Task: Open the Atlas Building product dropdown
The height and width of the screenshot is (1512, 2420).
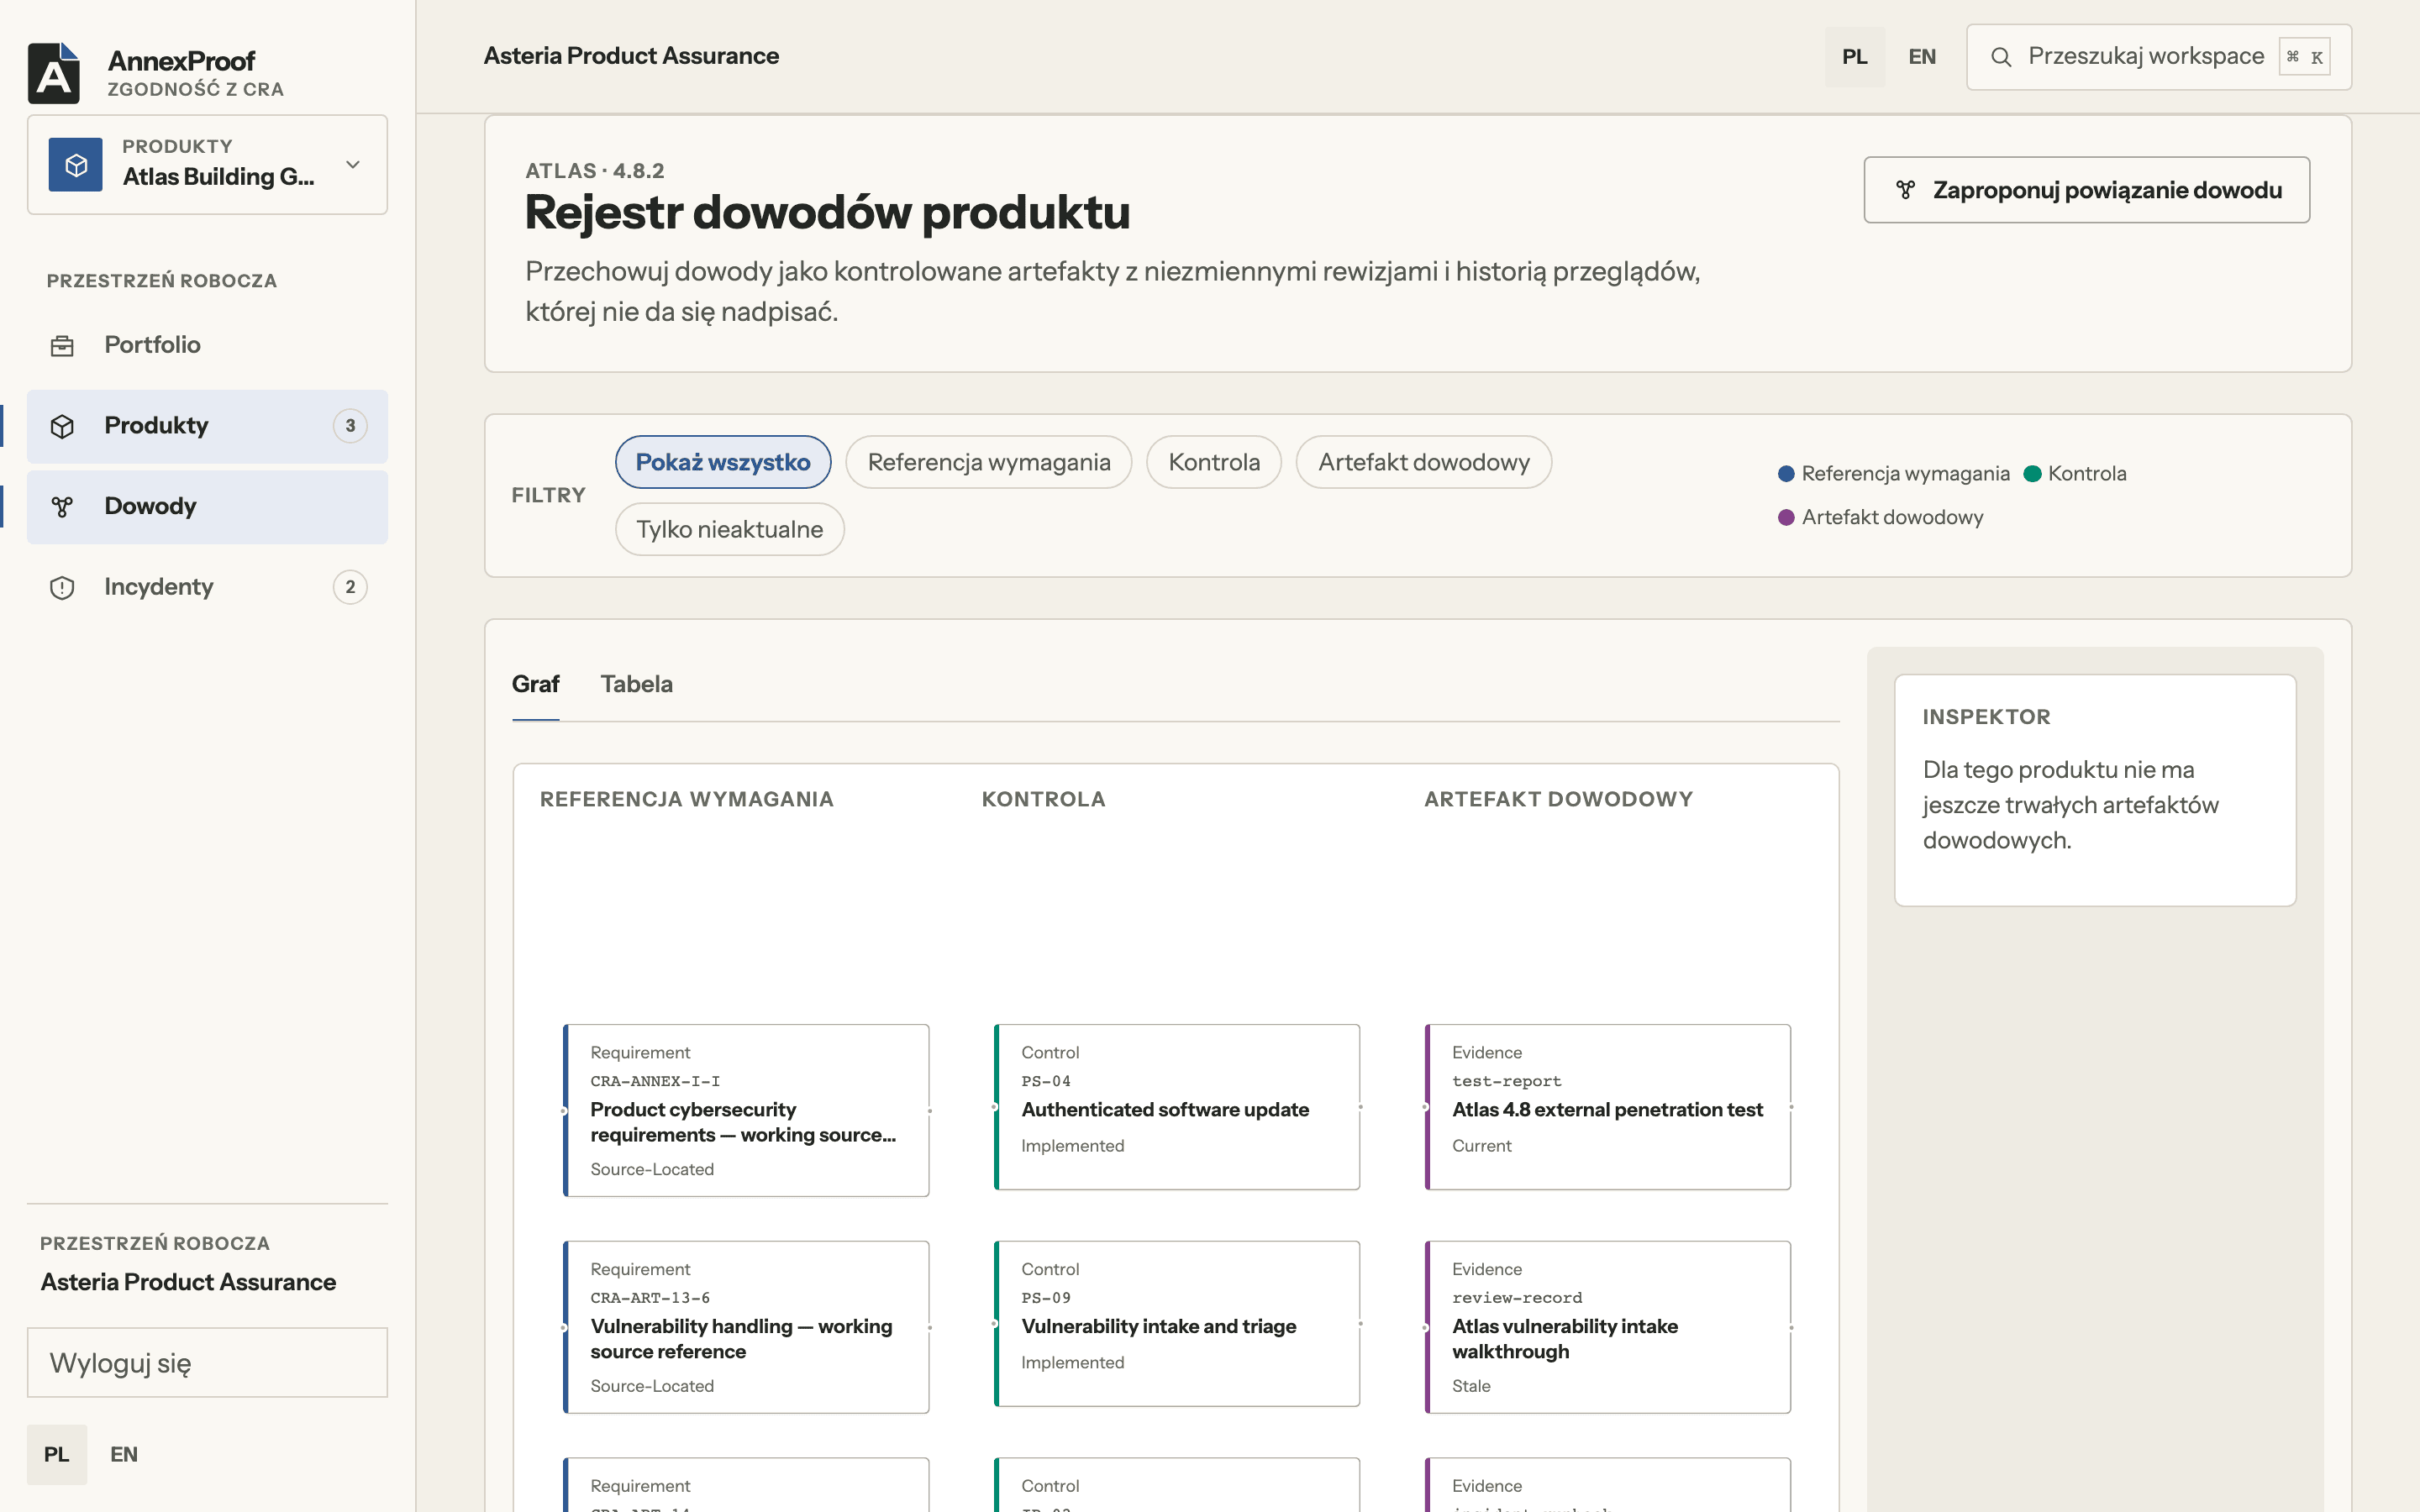Action: pyautogui.click(x=207, y=164)
